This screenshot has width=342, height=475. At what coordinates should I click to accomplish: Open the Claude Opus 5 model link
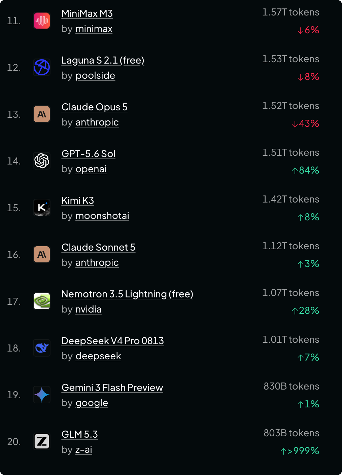click(x=95, y=107)
